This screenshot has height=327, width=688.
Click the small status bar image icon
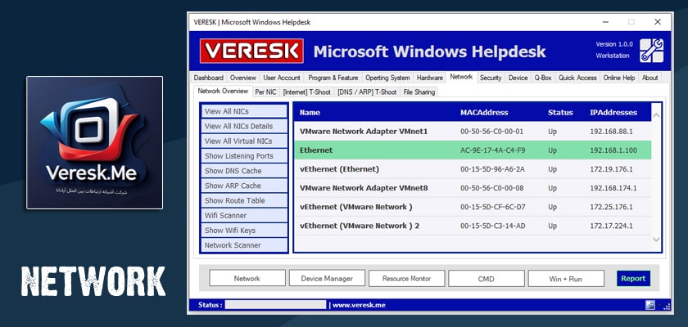(650, 305)
